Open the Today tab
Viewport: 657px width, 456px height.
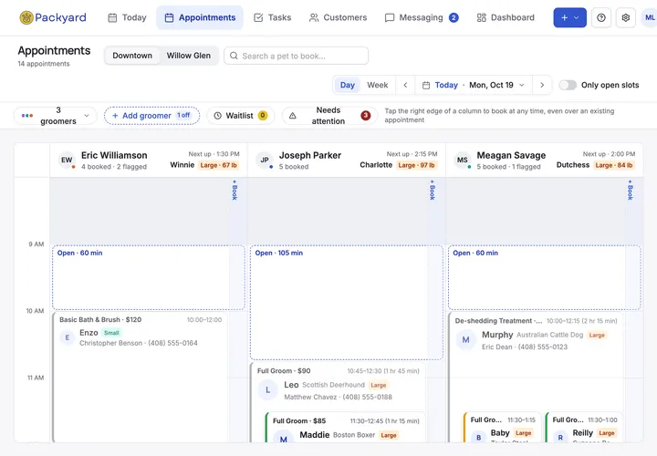128,17
